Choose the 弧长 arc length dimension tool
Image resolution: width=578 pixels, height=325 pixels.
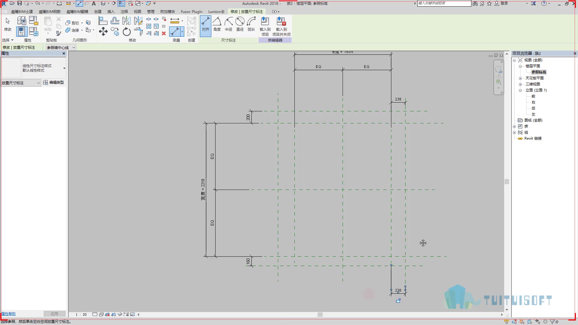click(251, 24)
